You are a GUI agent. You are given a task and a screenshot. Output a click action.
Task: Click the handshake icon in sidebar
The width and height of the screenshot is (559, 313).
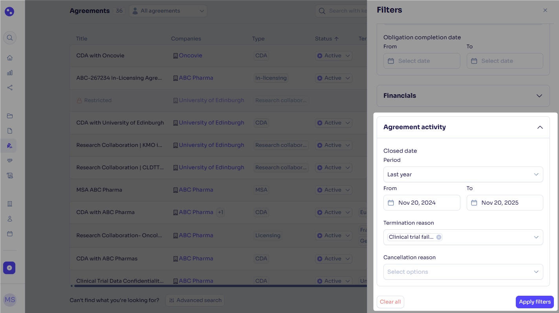(x=10, y=161)
